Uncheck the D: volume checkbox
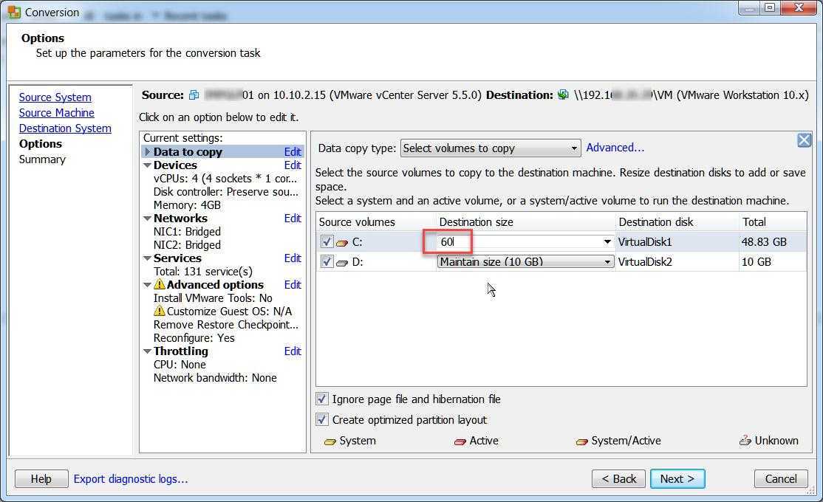 point(327,261)
